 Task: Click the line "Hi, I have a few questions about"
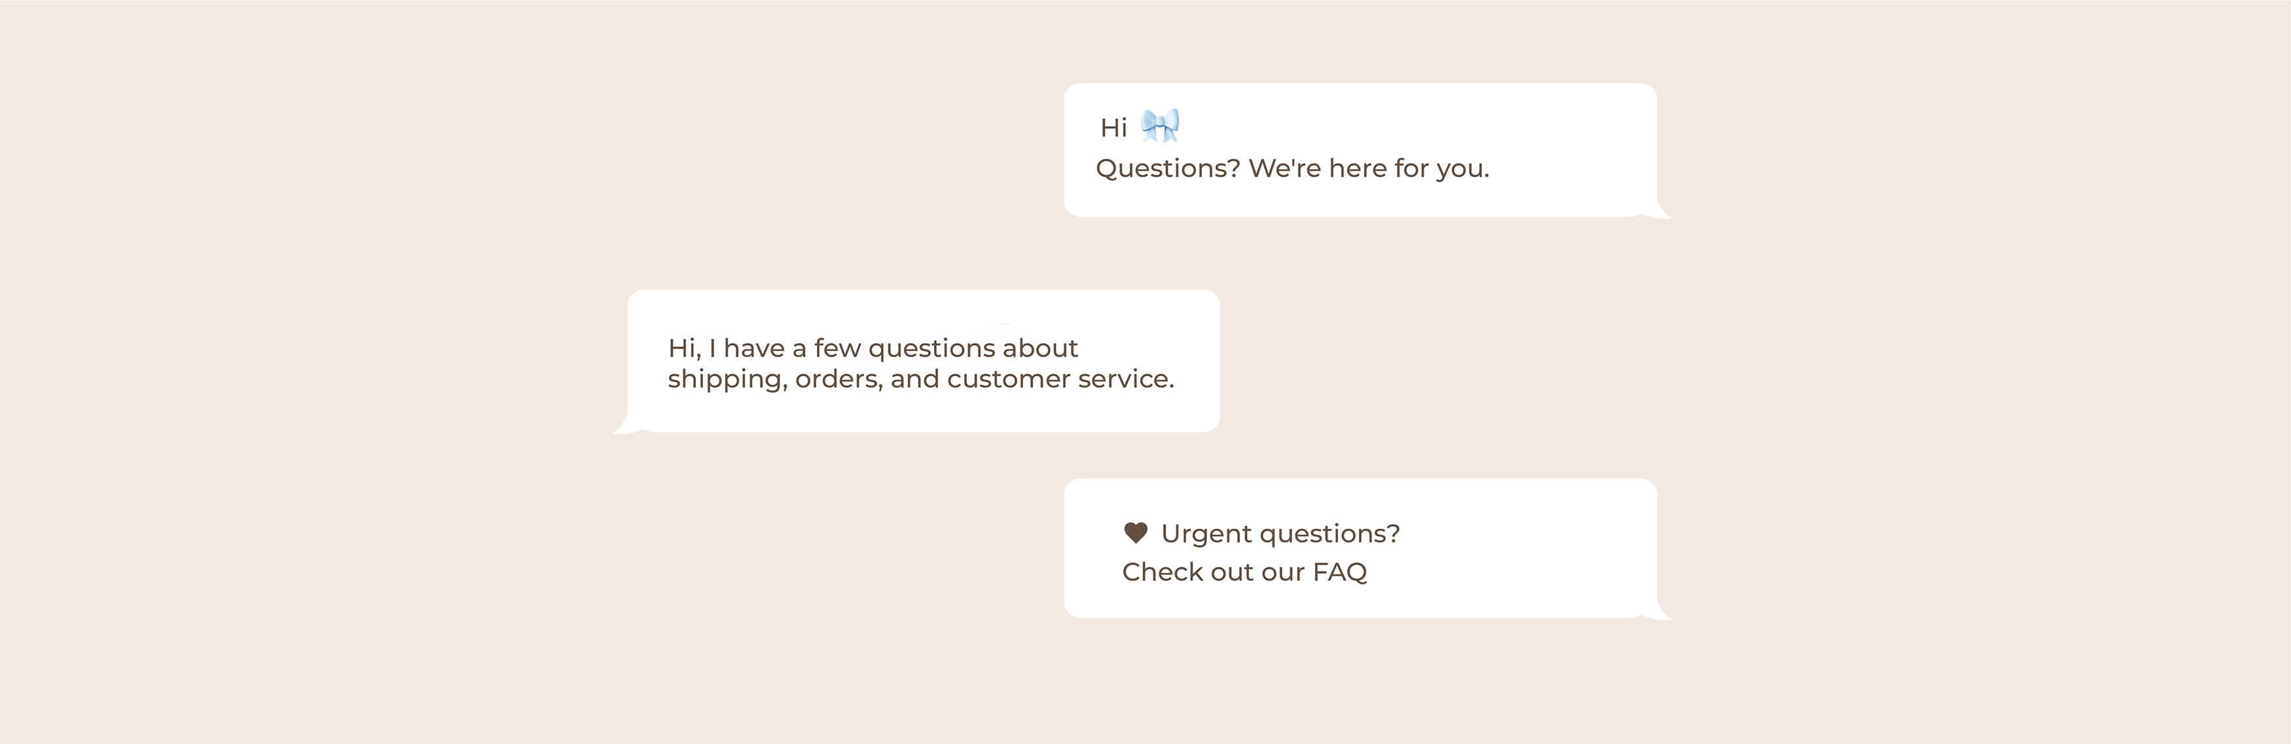[x=873, y=349]
